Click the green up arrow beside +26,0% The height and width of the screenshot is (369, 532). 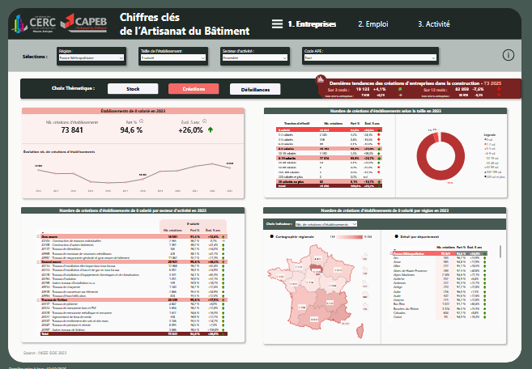point(211,129)
